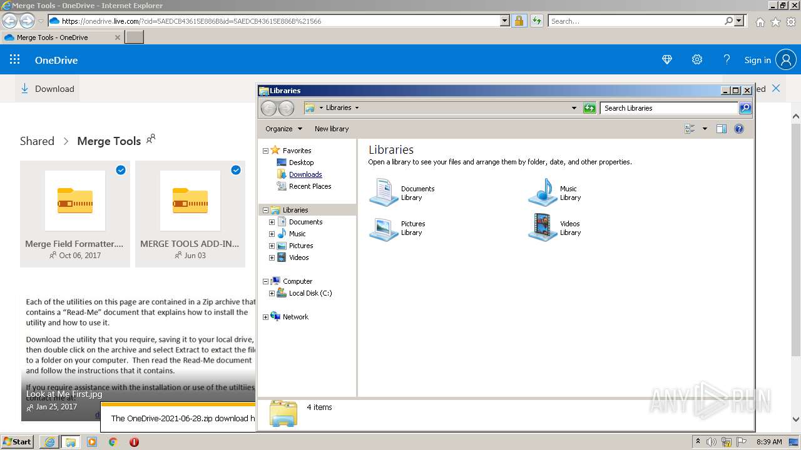Viewport: 801px width, 450px height.
Task: Click the Windows Start button
Action: (18, 441)
